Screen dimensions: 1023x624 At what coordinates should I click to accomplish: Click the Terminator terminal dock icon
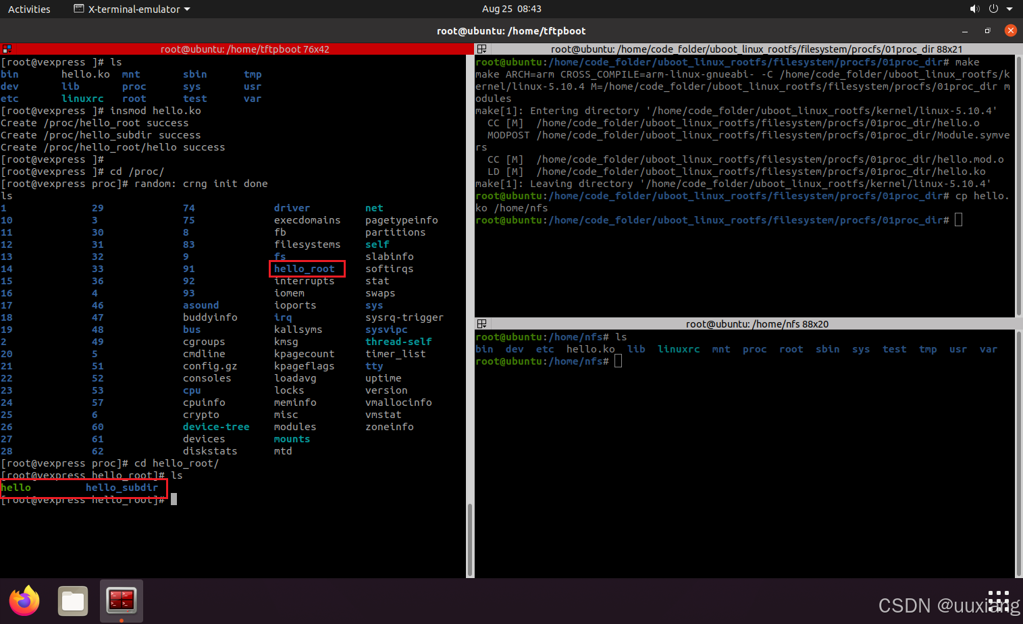(x=122, y=600)
